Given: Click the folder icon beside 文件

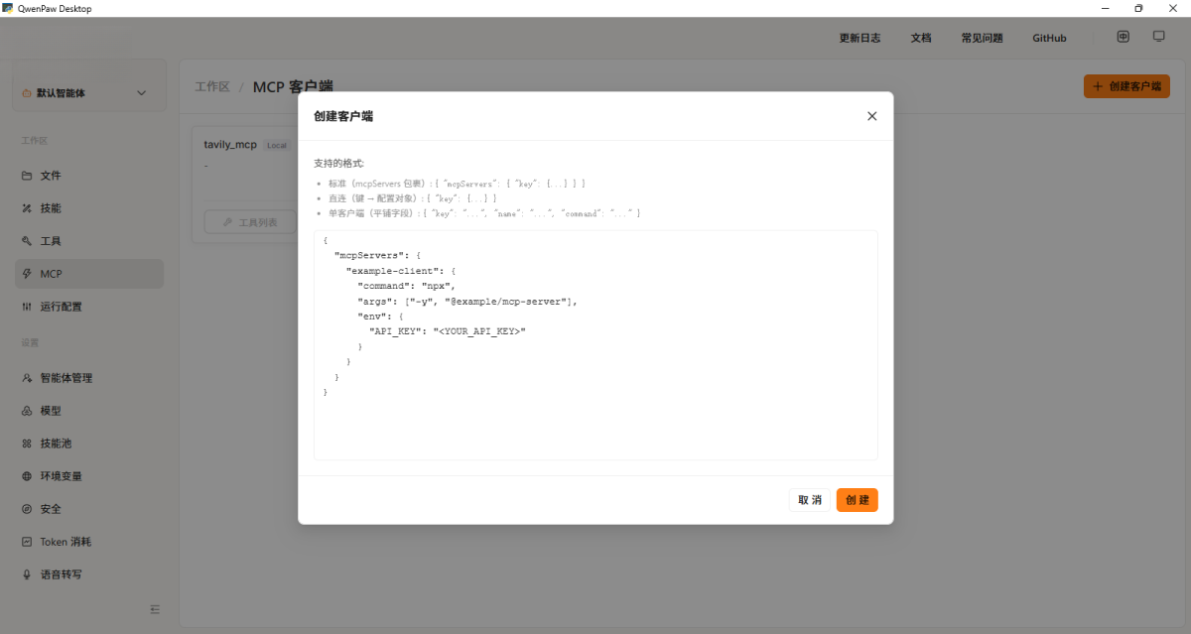Looking at the screenshot, I should point(27,176).
